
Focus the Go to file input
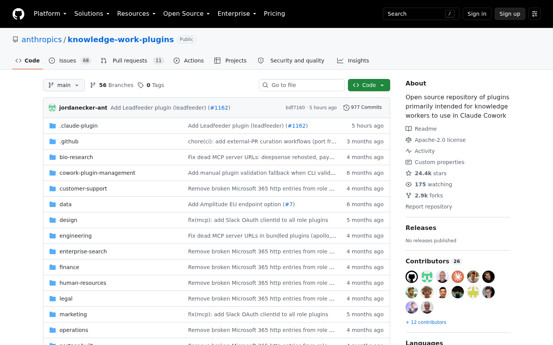tap(302, 85)
